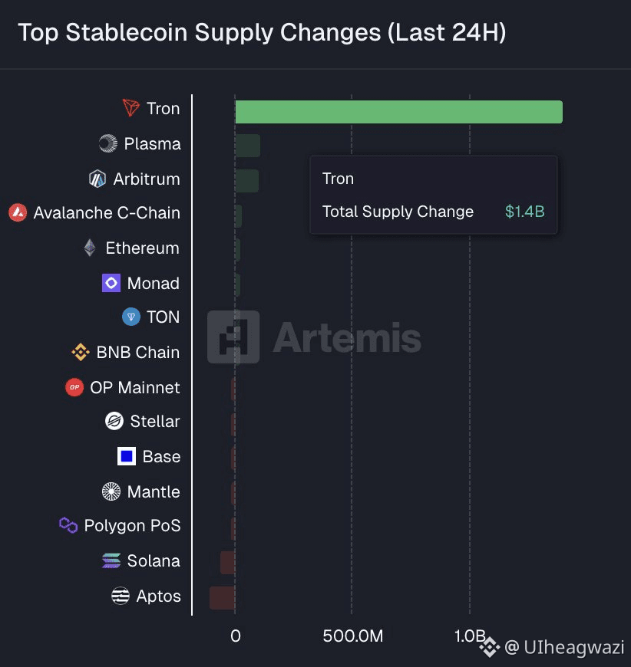Click the Monad purple icon

pyautogui.click(x=111, y=283)
